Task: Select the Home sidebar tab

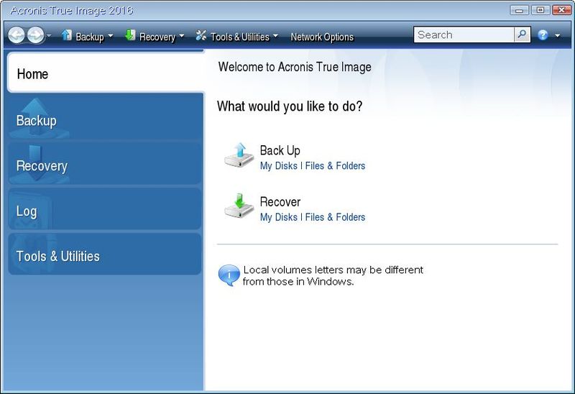Action: [105, 74]
